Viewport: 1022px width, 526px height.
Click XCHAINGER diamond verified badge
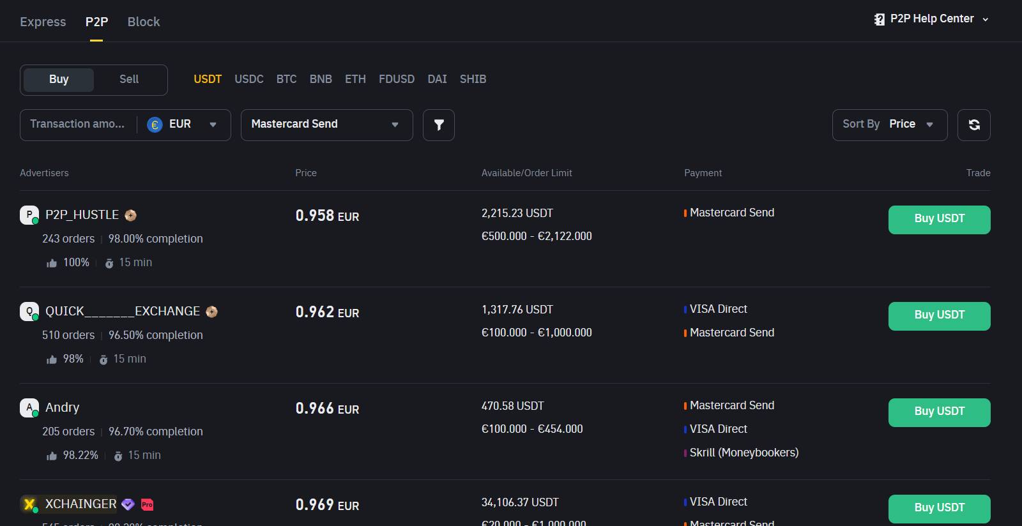(128, 504)
